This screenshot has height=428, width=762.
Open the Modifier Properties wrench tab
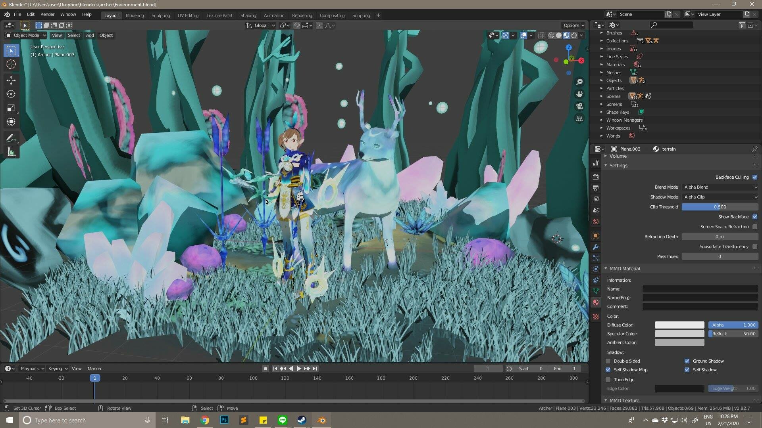tap(596, 247)
